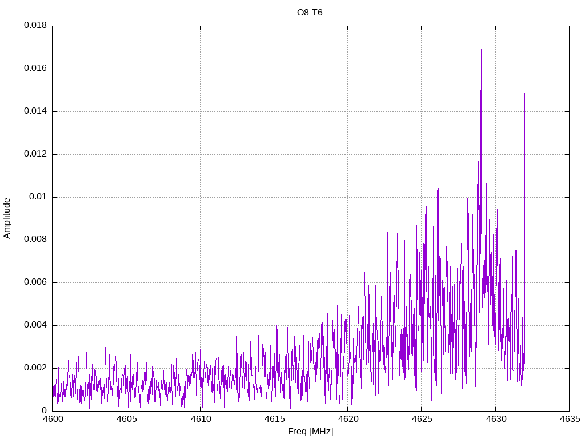Click the 4610 x-axis tick label
Viewport: 585px width, 439px height.
point(200,419)
